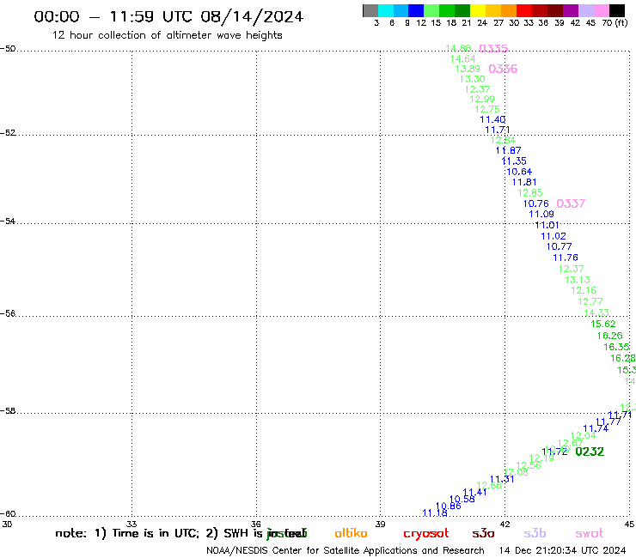Image resolution: width=636 pixels, height=558 pixels.
Task: Click the 'altika' satellite legend label
Action: [x=351, y=533]
